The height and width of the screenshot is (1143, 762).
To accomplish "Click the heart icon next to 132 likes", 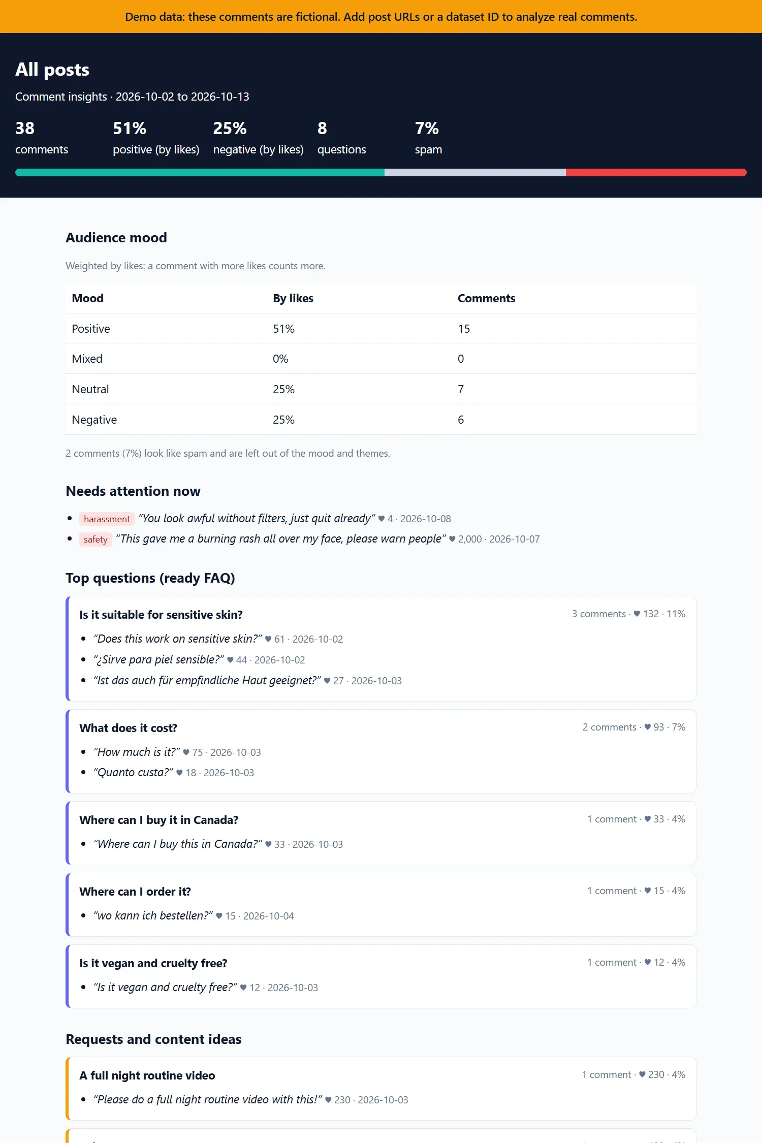I will point(637,614).
